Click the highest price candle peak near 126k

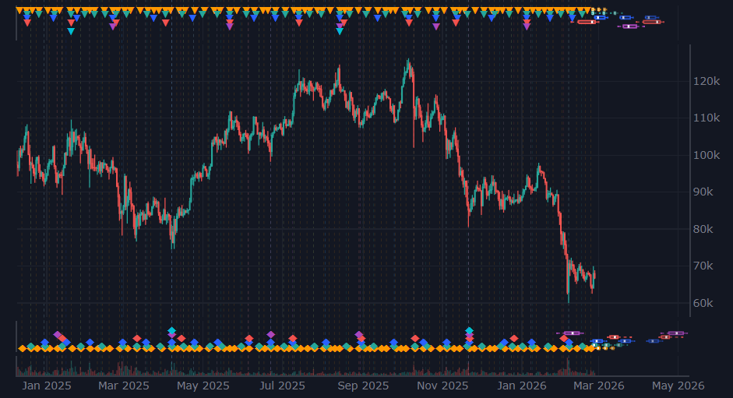point(408,59)
